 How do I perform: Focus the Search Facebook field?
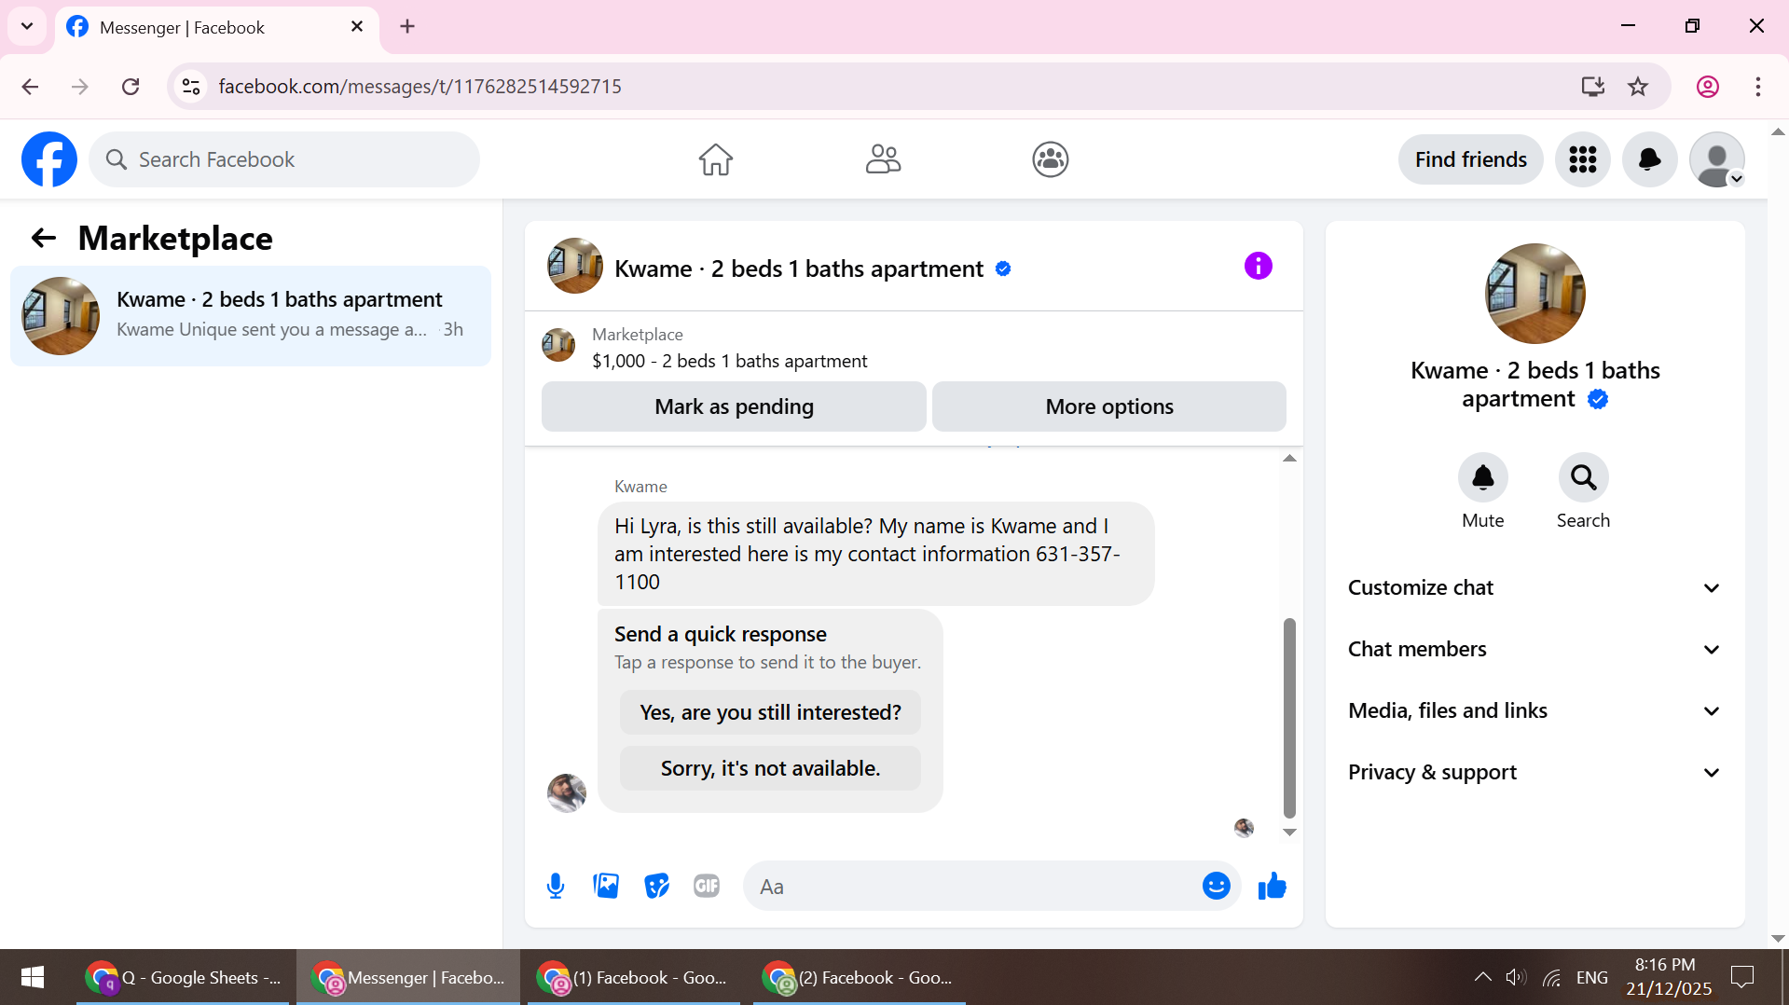point(284,159)
